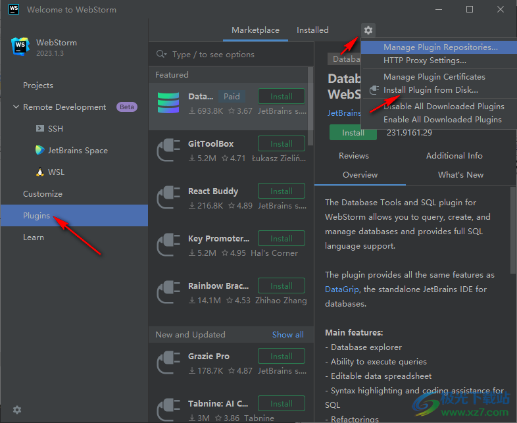The height and width of the screenshot is (423, 517).
Task: Choose Manage Plugin Repositories menu item
Action: (x=439, y=47)
